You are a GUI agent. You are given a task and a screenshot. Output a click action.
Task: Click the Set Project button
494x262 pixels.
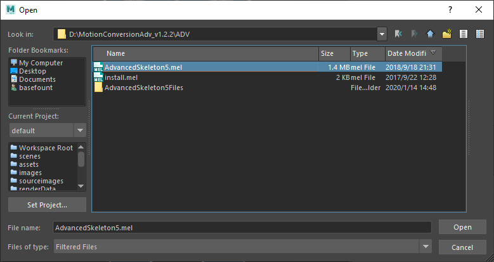coord(48,205)
